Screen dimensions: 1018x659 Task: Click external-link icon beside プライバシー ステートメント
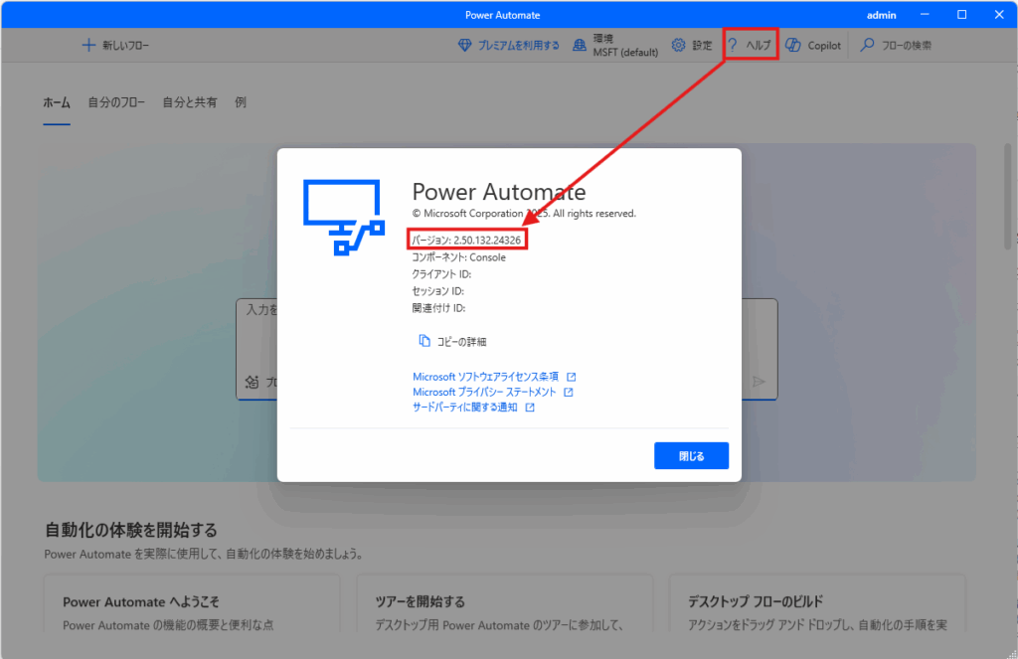(568, 393)
